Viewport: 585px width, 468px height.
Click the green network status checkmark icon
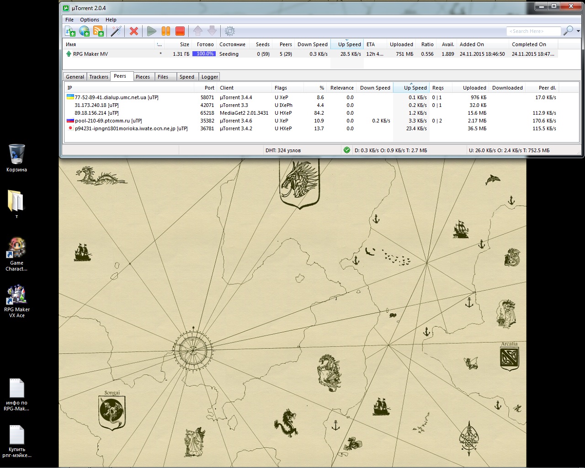(346, 150)
